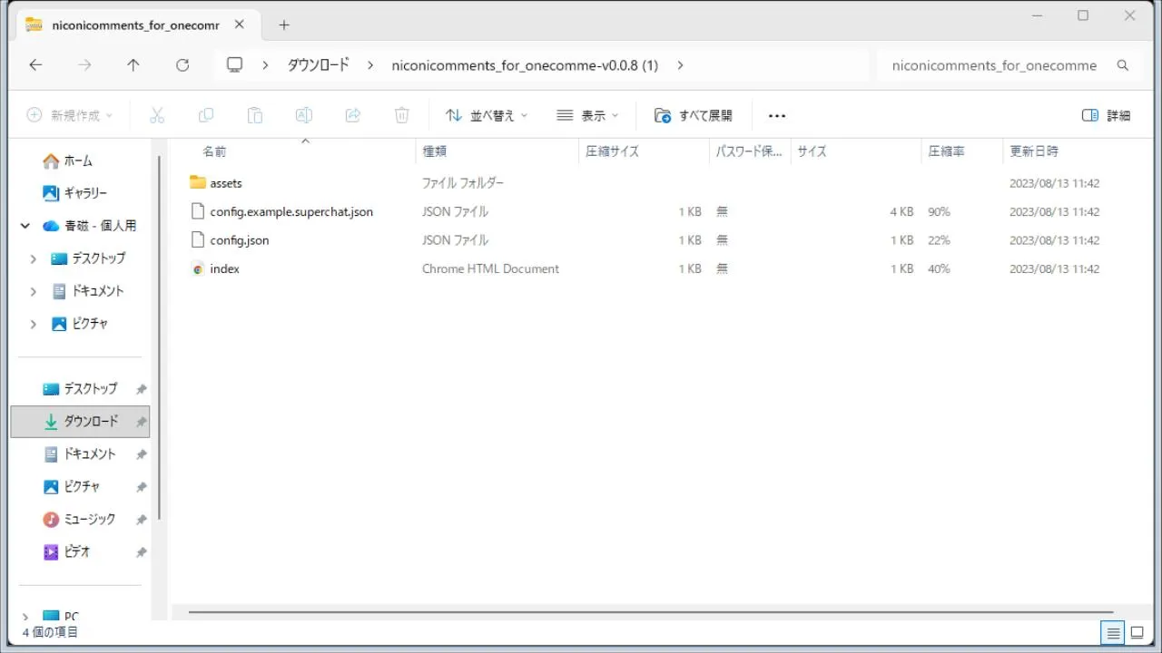Sort by 更新日時 column header

click(x=1034, y=151)
